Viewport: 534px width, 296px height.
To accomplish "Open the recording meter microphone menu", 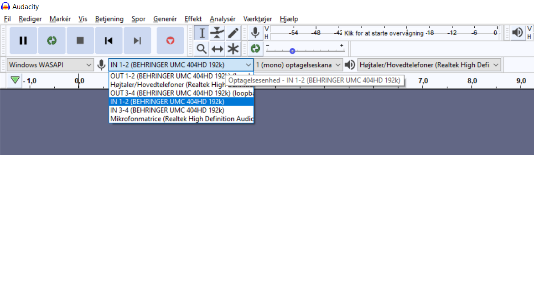I will coord(255,33).
